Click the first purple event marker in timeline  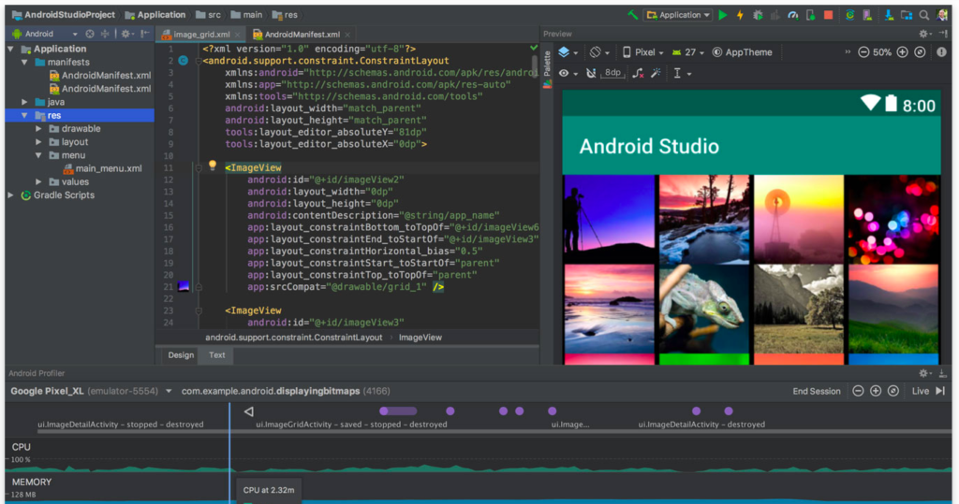[397, 411]
